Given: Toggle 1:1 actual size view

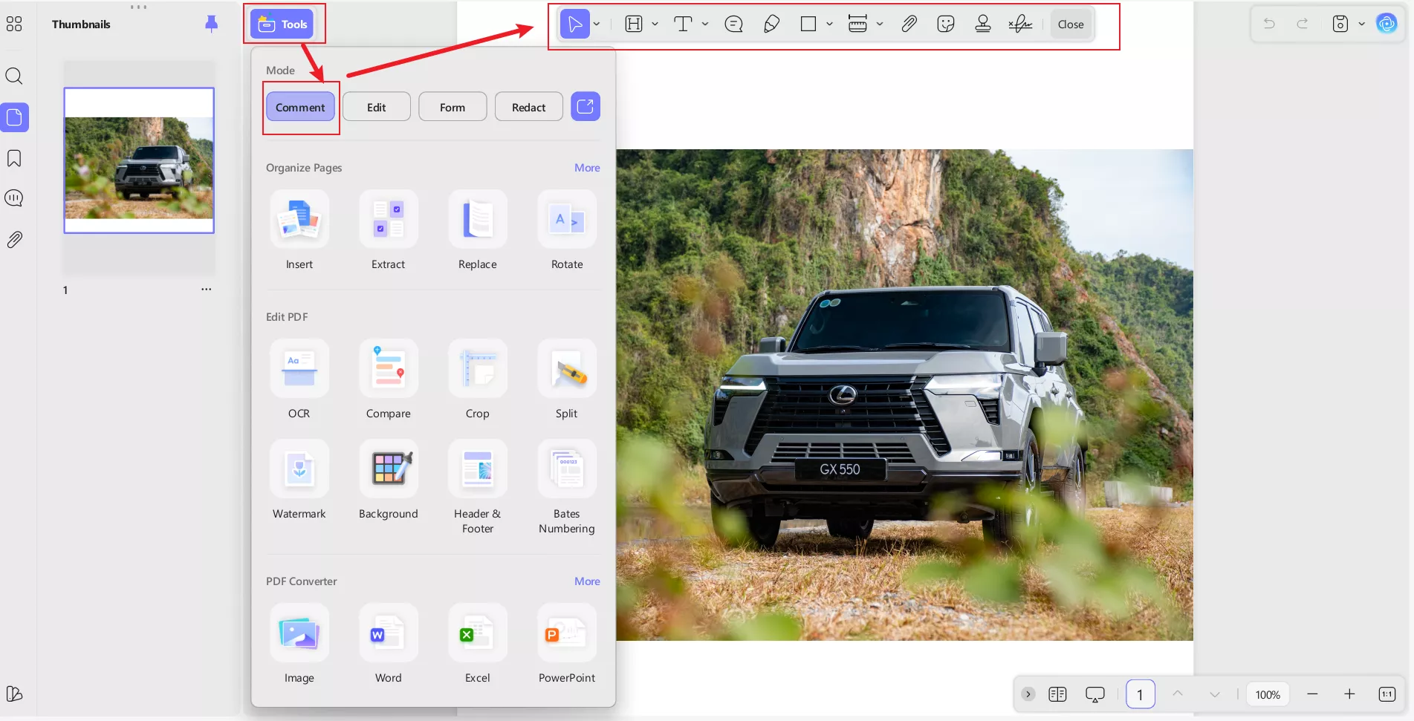Looking at the screenshot, I should tap(1387, 694).
